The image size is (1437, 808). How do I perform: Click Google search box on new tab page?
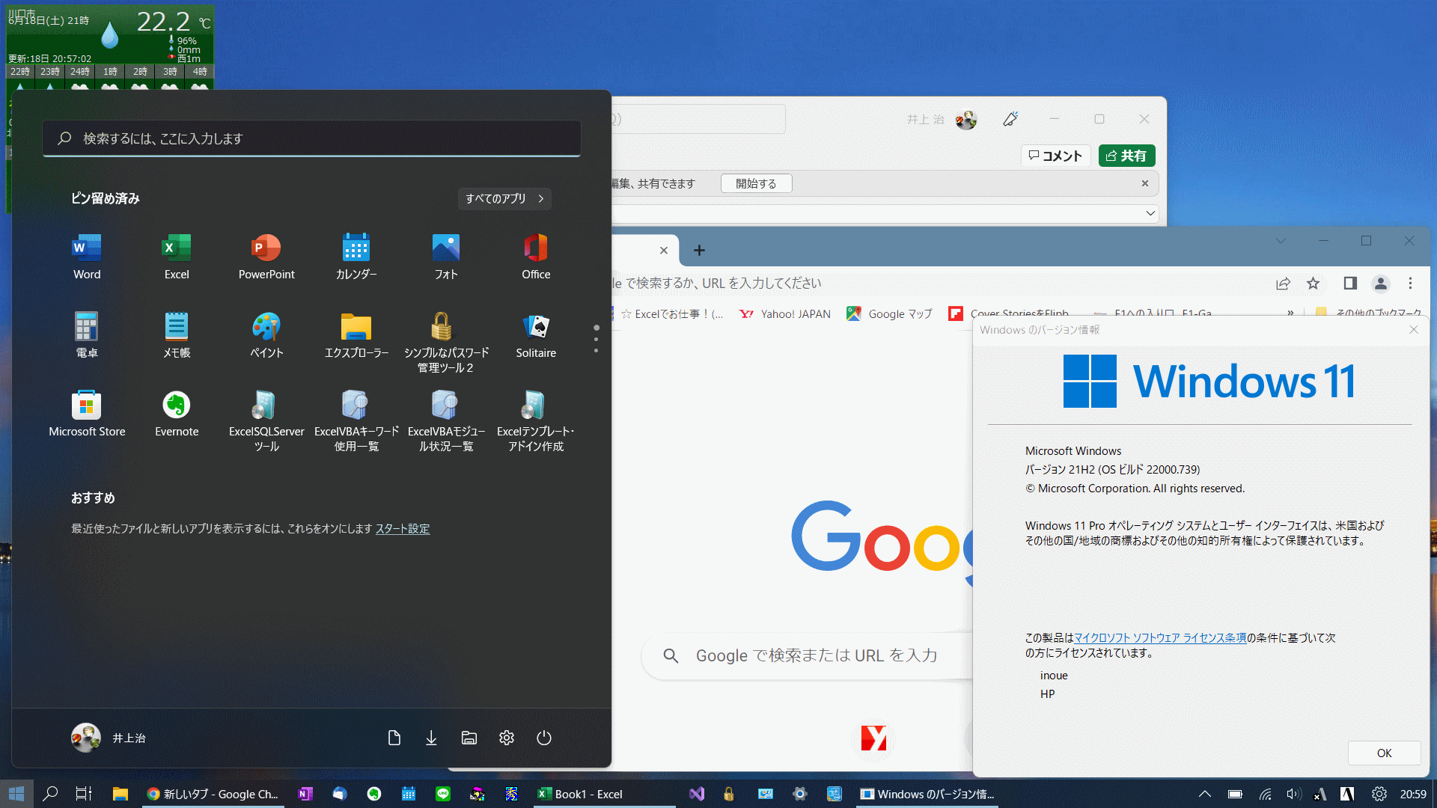pos(808,655)
